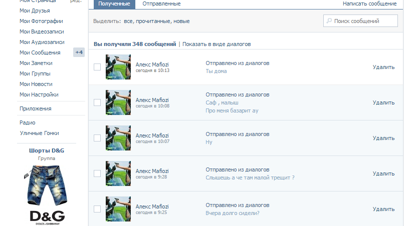
Task: Delete the 10:08 message via Удалить
Action: point(383,102)
